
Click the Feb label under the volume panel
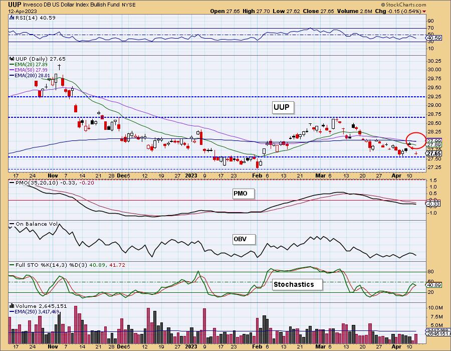click(x=257, y=346)
